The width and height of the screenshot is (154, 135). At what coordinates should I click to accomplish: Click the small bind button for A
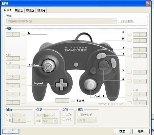[129, 81]
